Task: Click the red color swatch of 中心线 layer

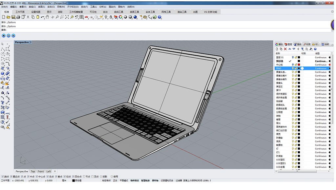Action: [x=299, y=65]
